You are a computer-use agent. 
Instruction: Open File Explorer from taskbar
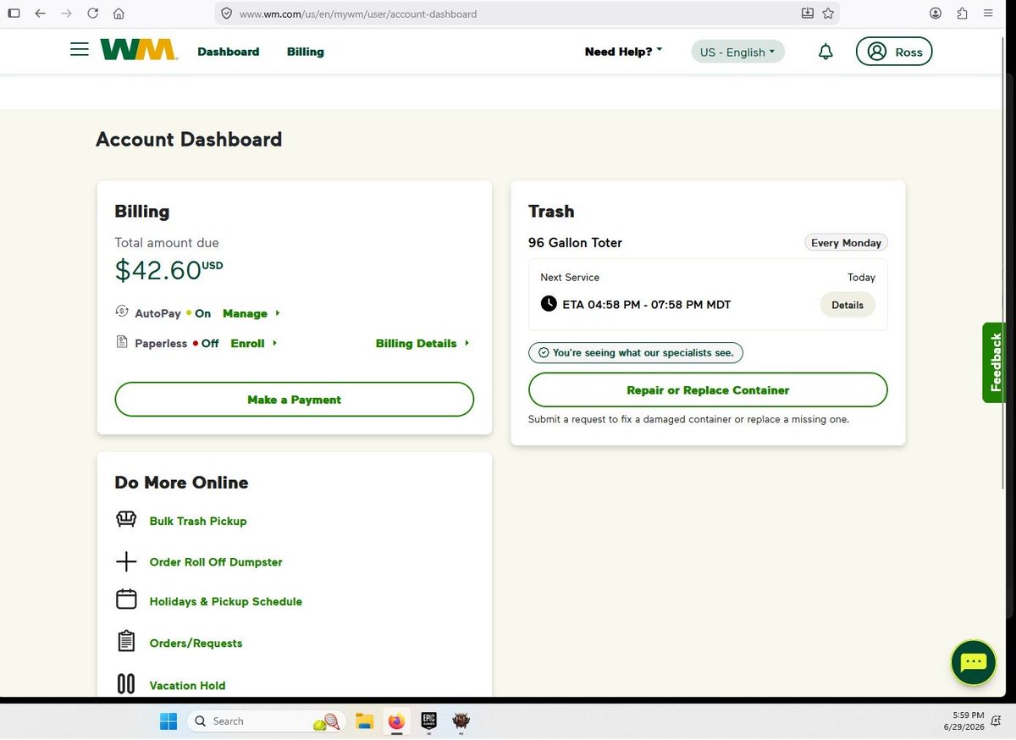[365, 721]
